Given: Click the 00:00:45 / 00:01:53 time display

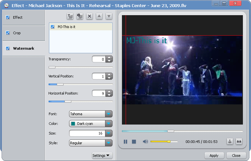Looking at the screenshot, I should coord(201,142).
